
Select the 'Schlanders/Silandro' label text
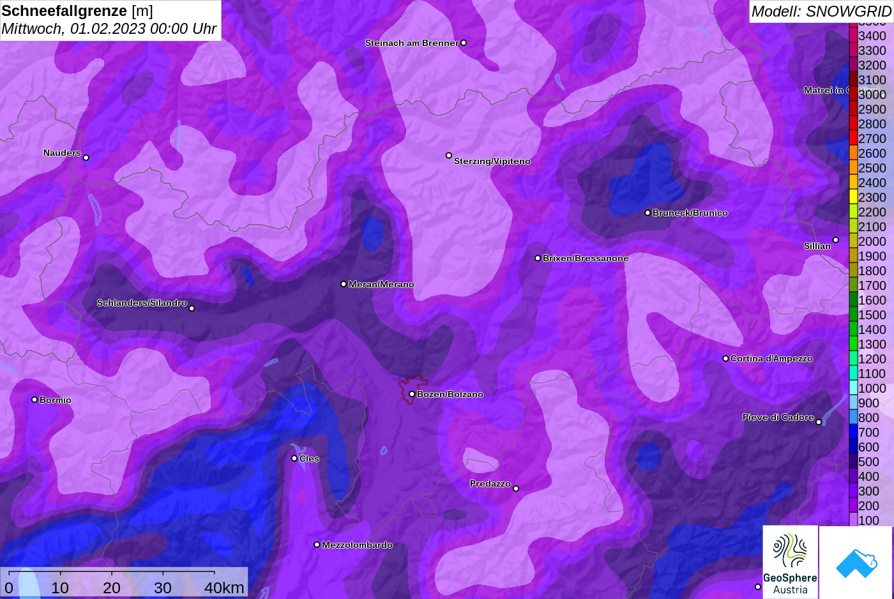pyautogui.click(x=142, y=303)
